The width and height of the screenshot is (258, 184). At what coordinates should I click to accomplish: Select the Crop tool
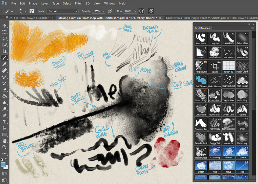[5, 51]
